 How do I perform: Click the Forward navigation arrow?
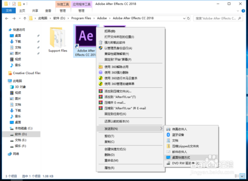coord(14,18)
